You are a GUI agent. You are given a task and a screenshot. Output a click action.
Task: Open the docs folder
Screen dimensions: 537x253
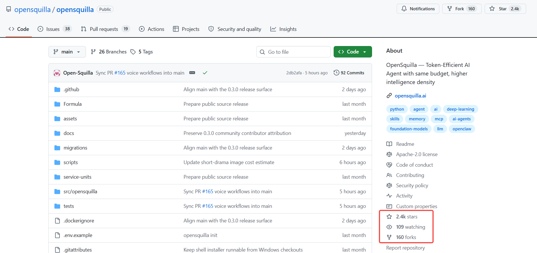point(69,133)
